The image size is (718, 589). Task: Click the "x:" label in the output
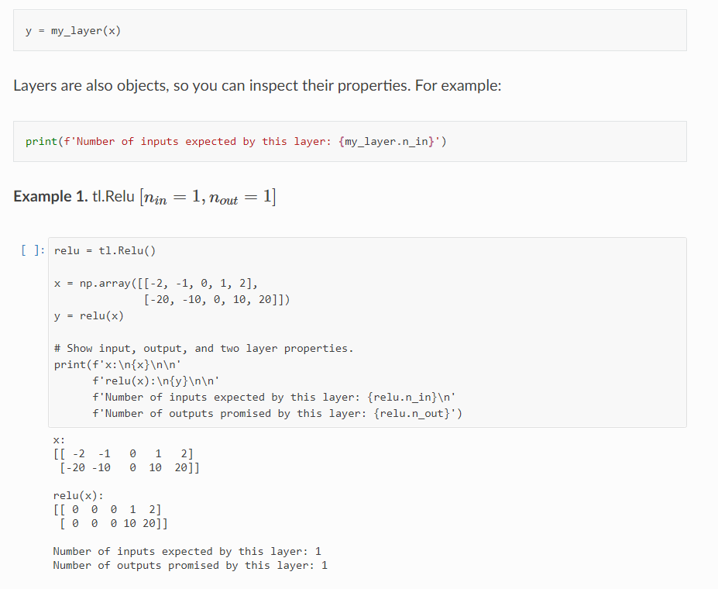click(x=59, y=440)
